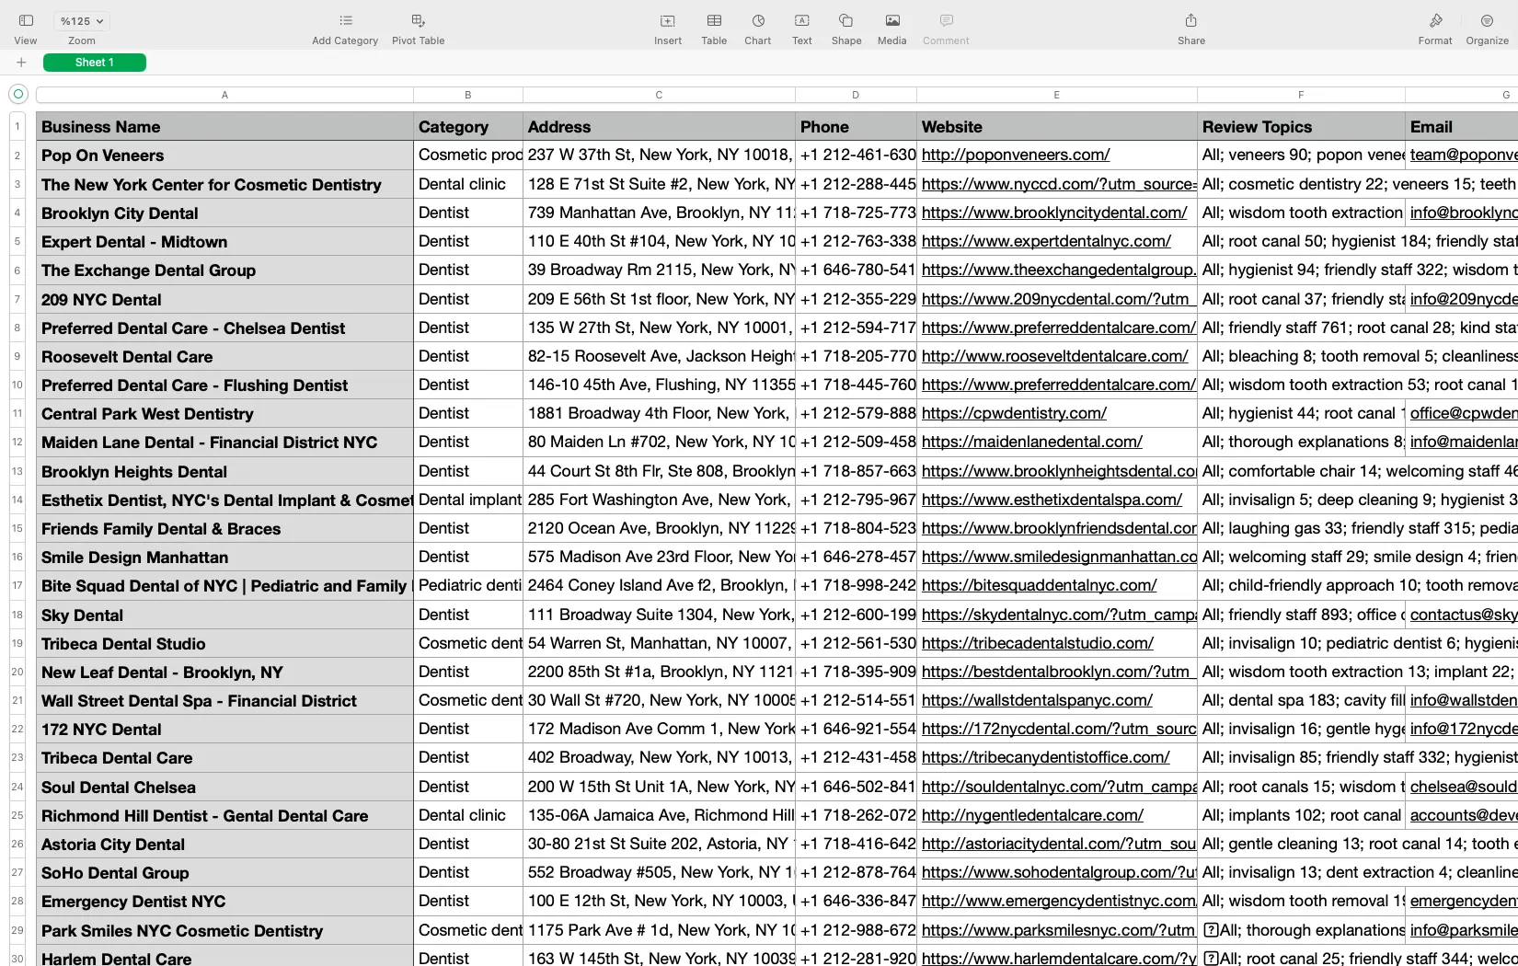Image resolution: width=1518 pixels, height=966 pixels.
Task: Select column E header
Action: [x=1056, y=95]
